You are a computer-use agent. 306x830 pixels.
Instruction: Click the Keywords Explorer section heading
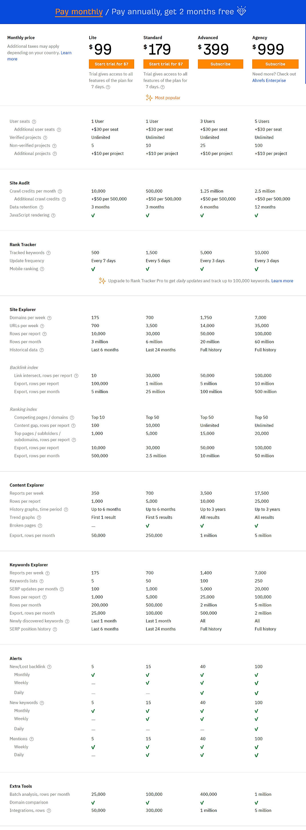tap(29, 565)
